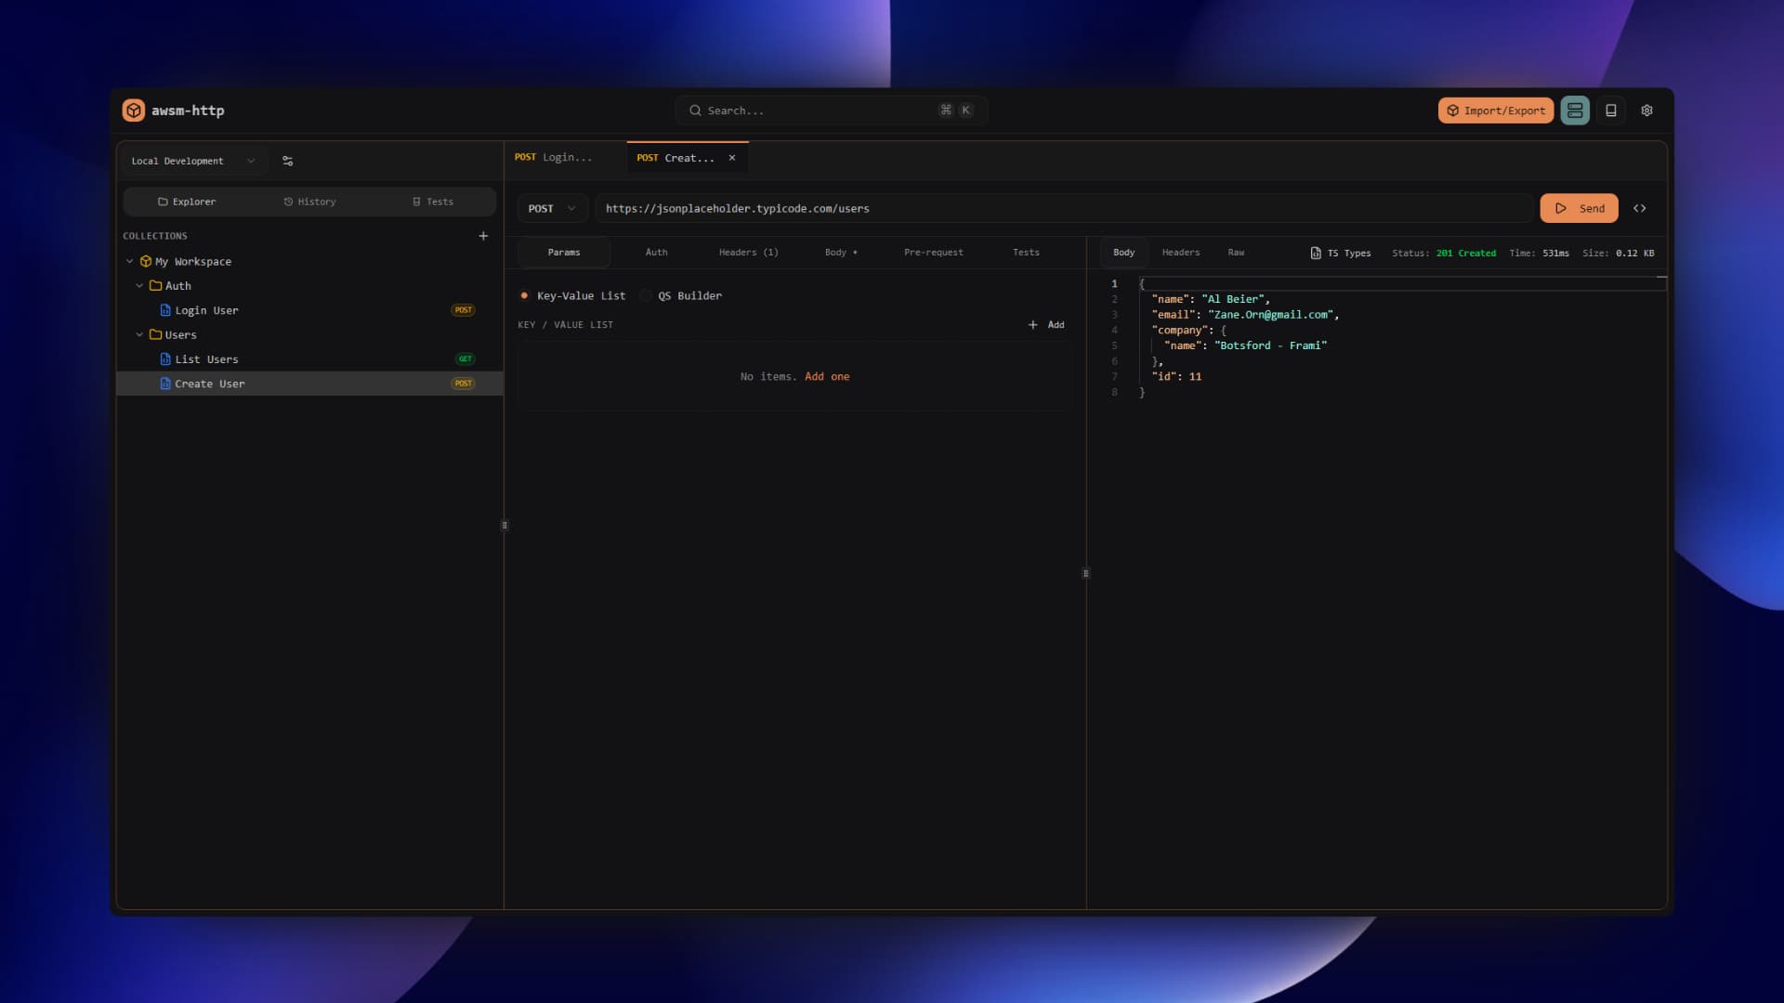Switch to the History sidebar tab
This screenshot has height=1003, width=1784.
(309, 202)
